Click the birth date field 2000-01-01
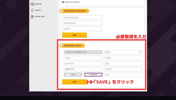 [83, 69]
